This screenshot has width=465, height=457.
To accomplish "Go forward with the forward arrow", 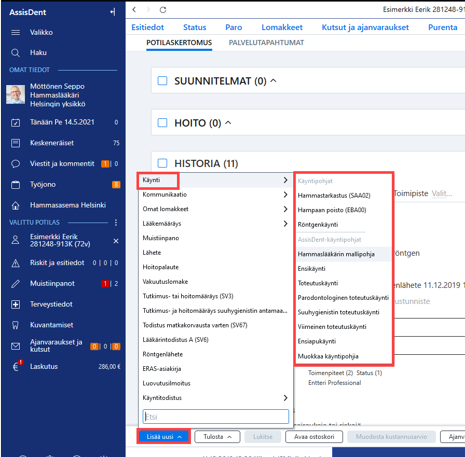I will (x=148, y=10).
